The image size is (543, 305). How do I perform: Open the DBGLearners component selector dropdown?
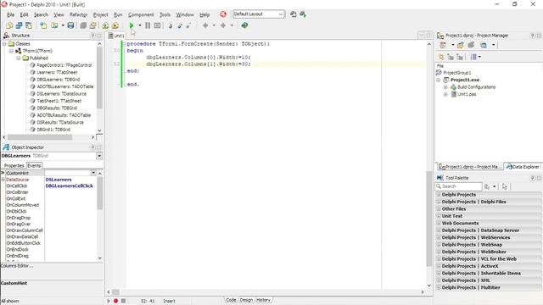[99, 156]
